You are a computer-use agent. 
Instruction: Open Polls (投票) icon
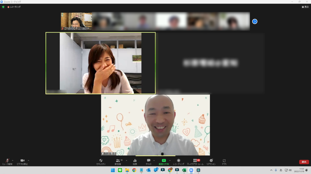pyautogui.click(x=135, y=162)
